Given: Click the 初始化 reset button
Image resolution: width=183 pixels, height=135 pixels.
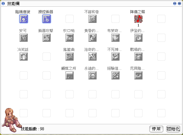Looking at the screenshot, I should click(173, 129).
